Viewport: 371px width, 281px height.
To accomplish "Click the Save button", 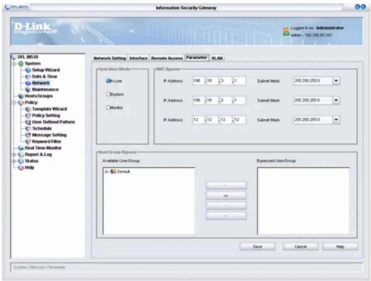I will click(257, 246).
